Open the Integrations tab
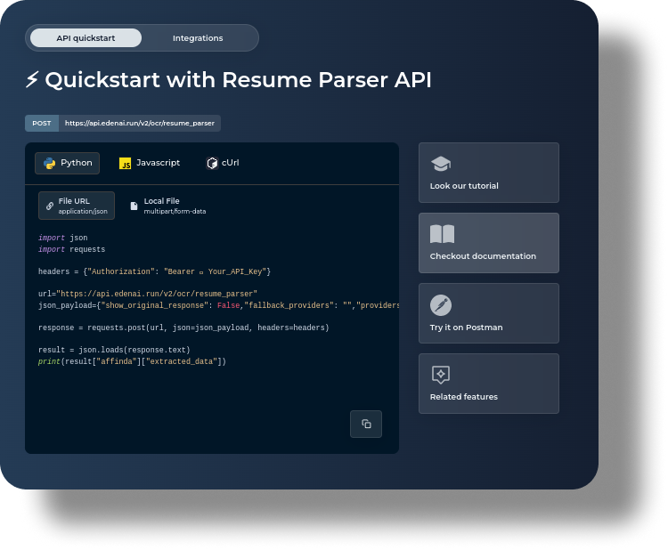This screenshot has width=668, height=550. click(198, 38)
